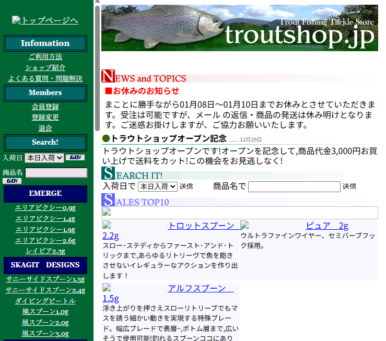The height and width of the screenshot is (341, 386).
Task: Open sidebar 入荷日 dropdown
Action: [44, 158]
